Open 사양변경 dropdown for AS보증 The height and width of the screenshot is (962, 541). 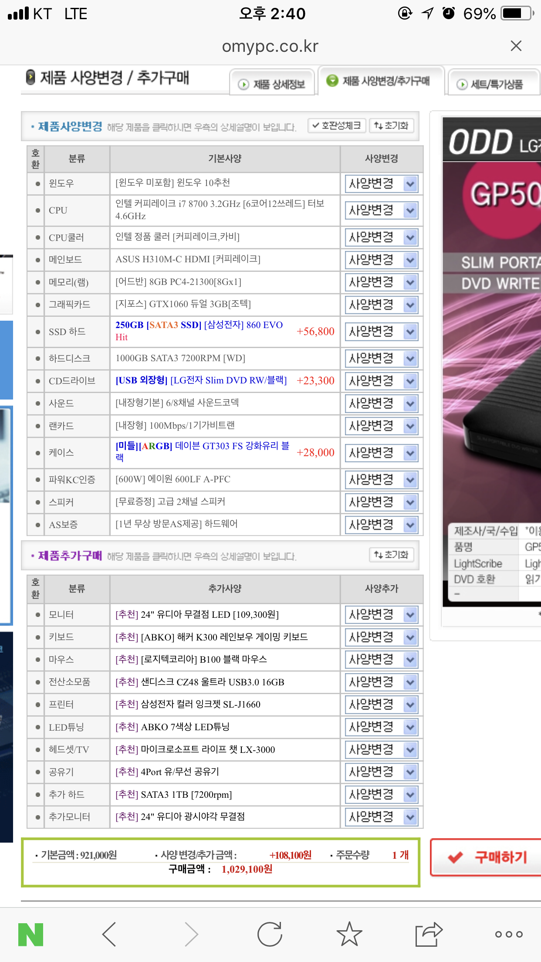pos(382,525)
